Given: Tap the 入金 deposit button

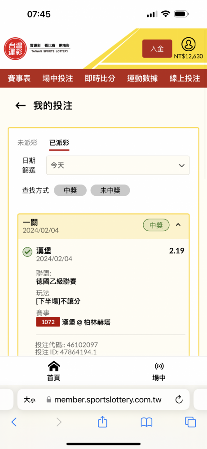Looking at the screenshot, I should [157, 48].
